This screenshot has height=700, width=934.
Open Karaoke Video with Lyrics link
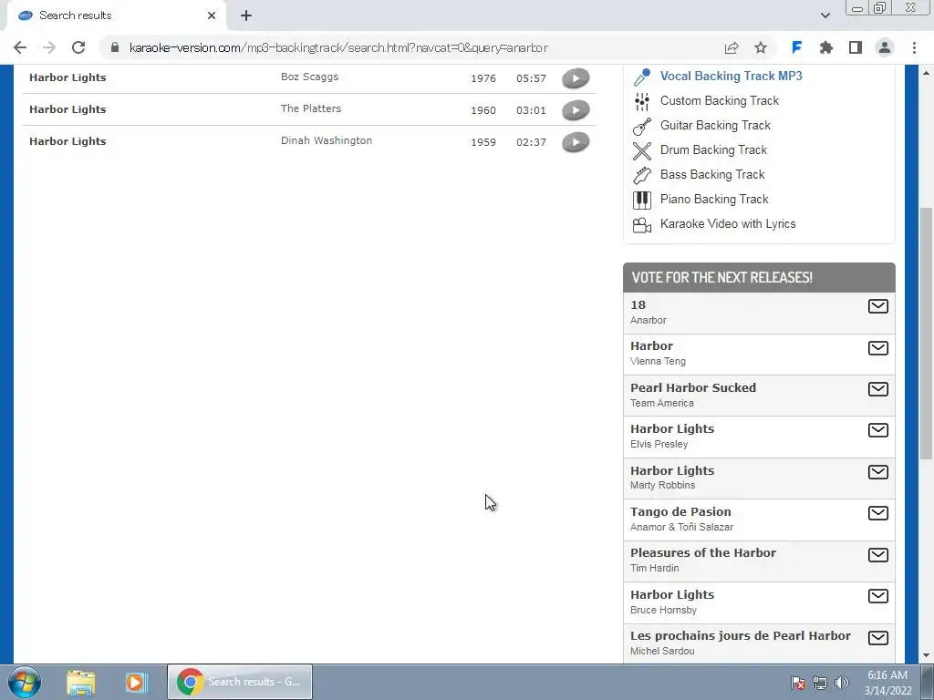[728, 224]
